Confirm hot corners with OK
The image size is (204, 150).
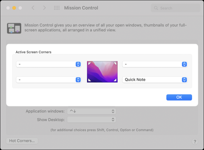(179, 97)
